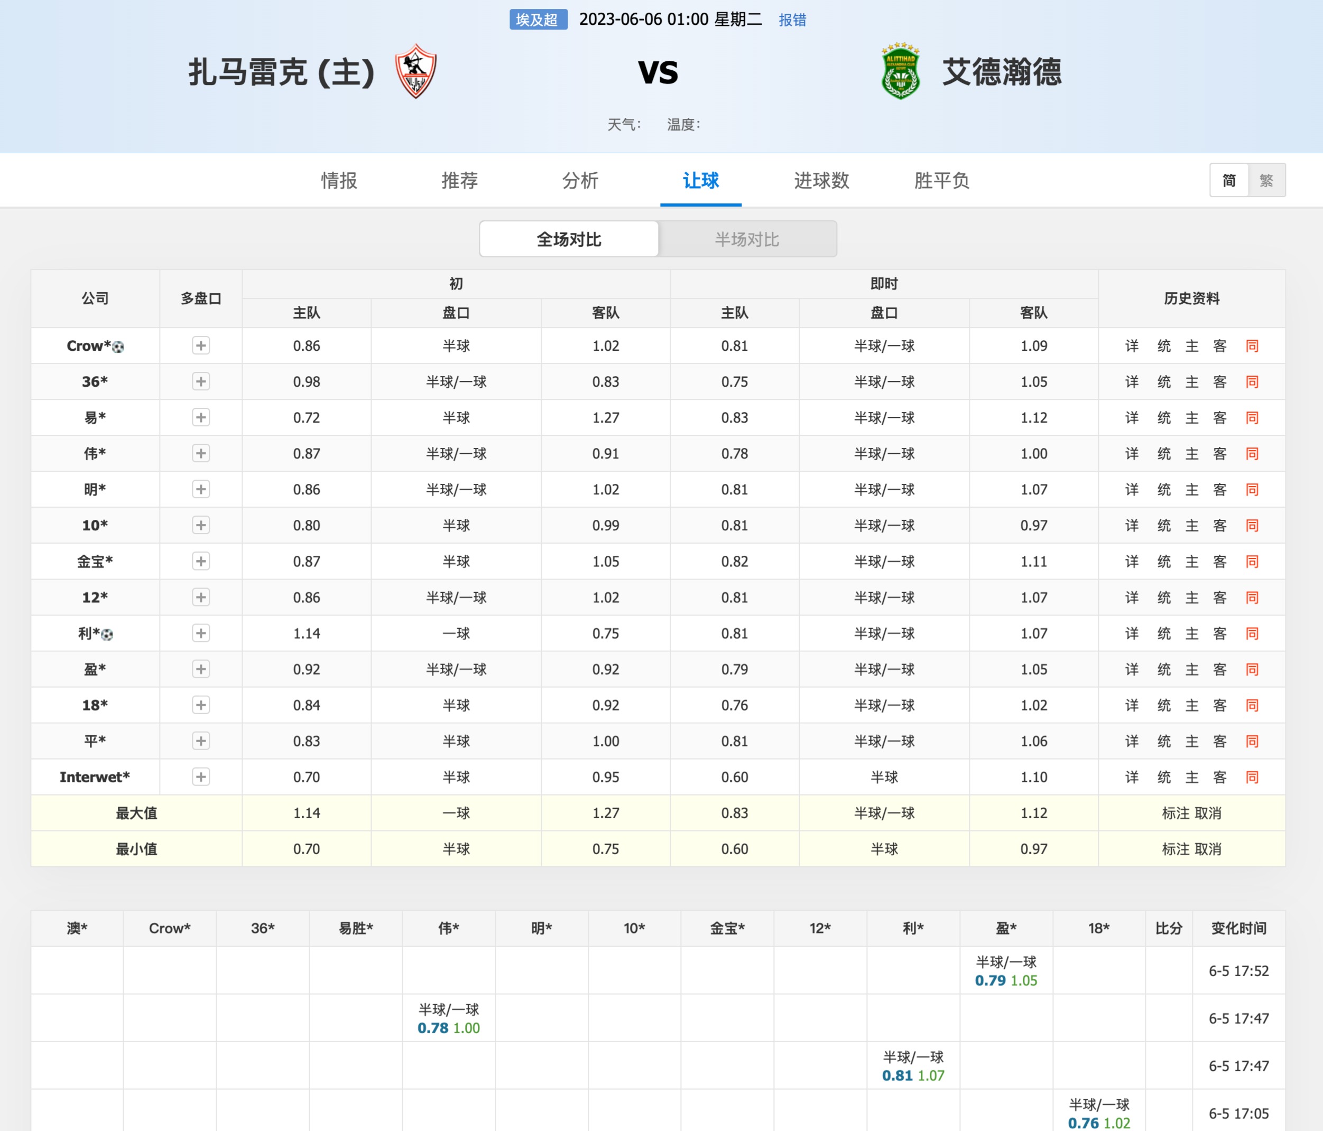Click 标注 in the 最小值 row
Screen dimensions: 1323x1131
click(1176, 849)
